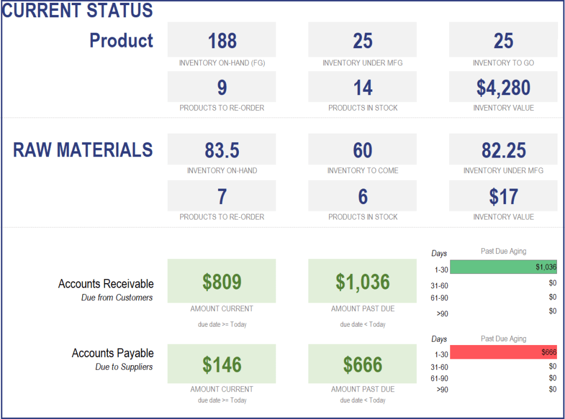Select the 82.25 Inventory Under MFG tile
Screen dimensions: 565x419
[x=503, y=149]
